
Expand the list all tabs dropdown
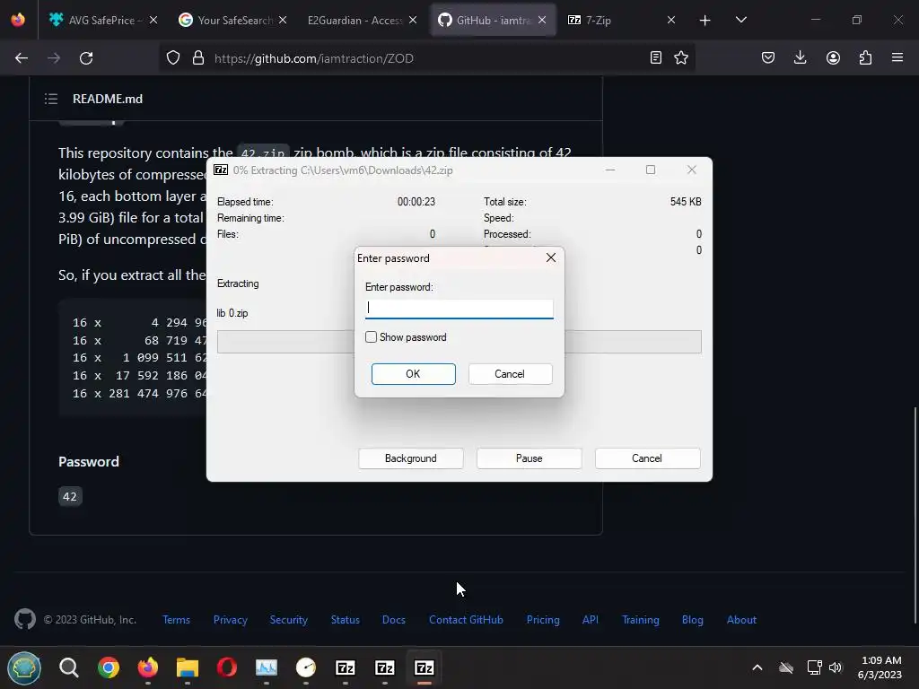740,20
